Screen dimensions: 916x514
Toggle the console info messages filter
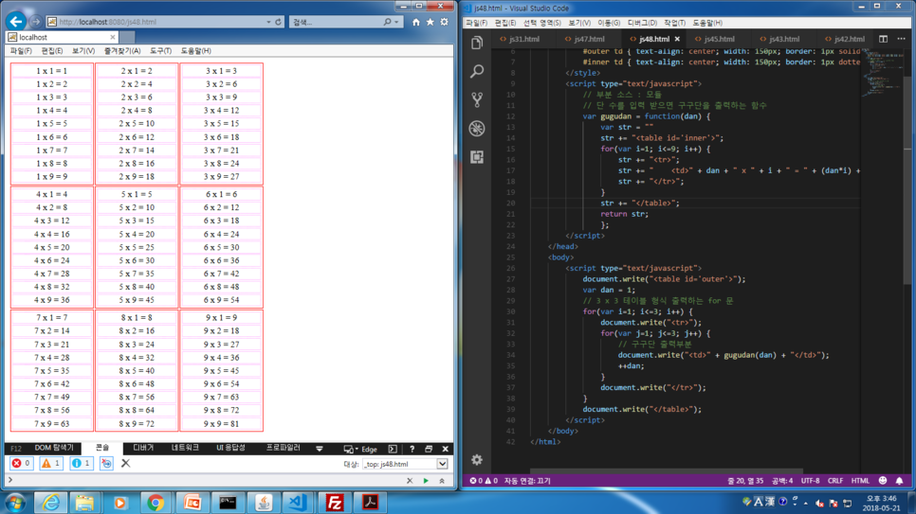82,463
